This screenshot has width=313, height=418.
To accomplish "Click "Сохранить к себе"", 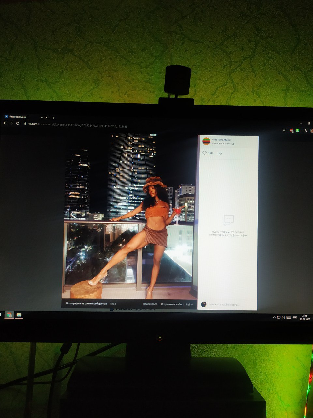I will [x=171, y=304].
